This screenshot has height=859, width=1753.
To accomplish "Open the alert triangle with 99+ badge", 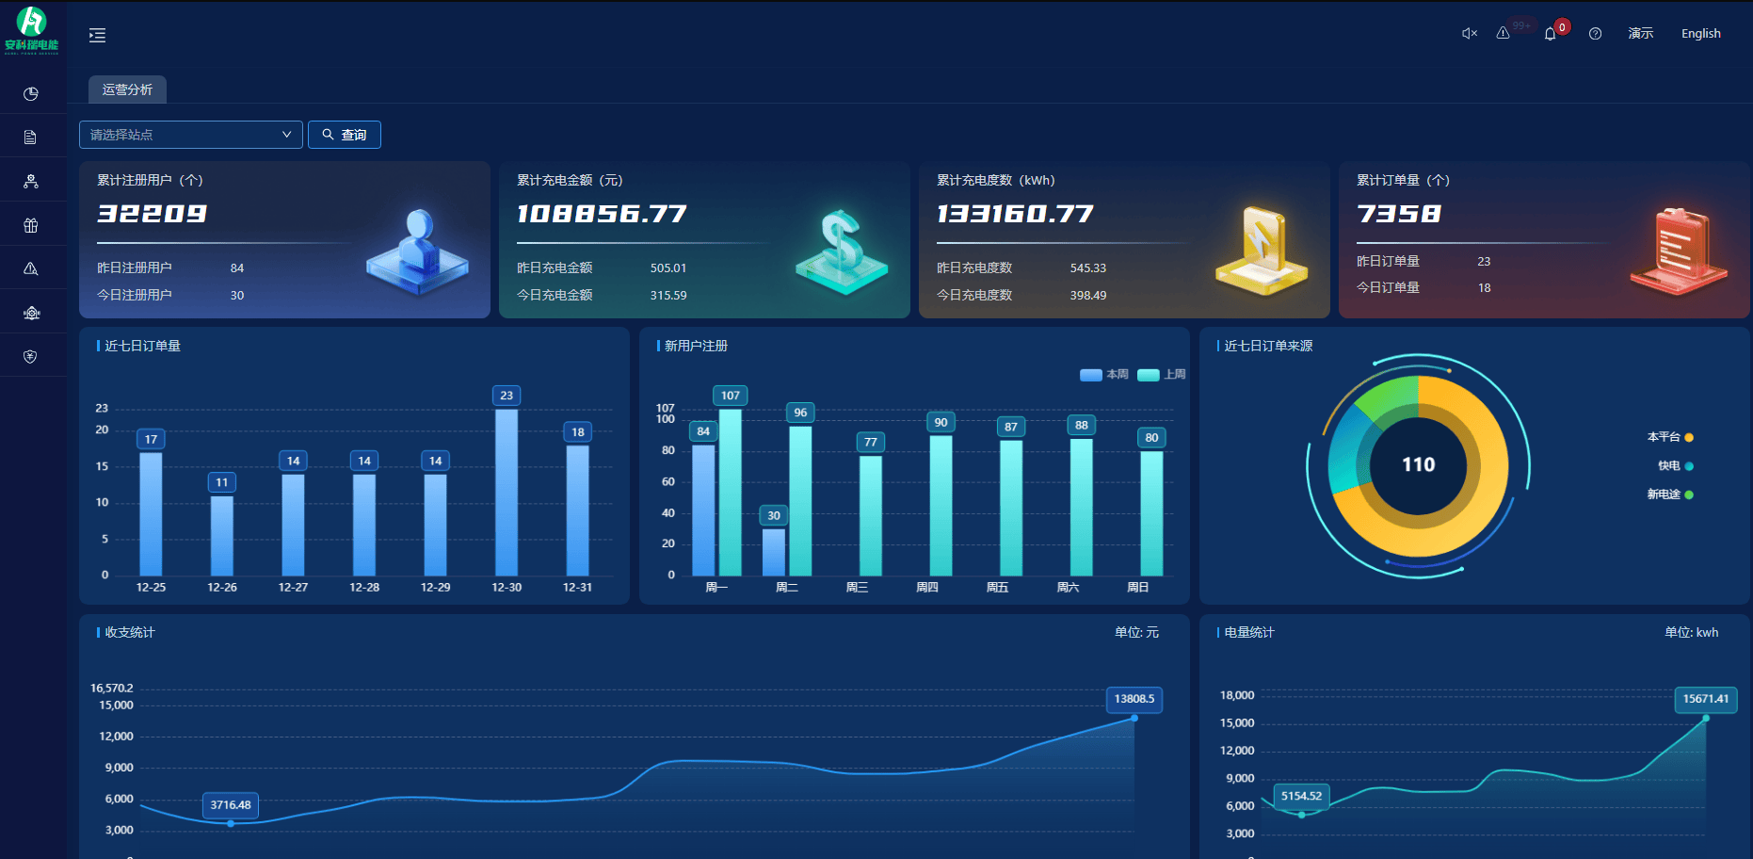I will point(1504,33).
